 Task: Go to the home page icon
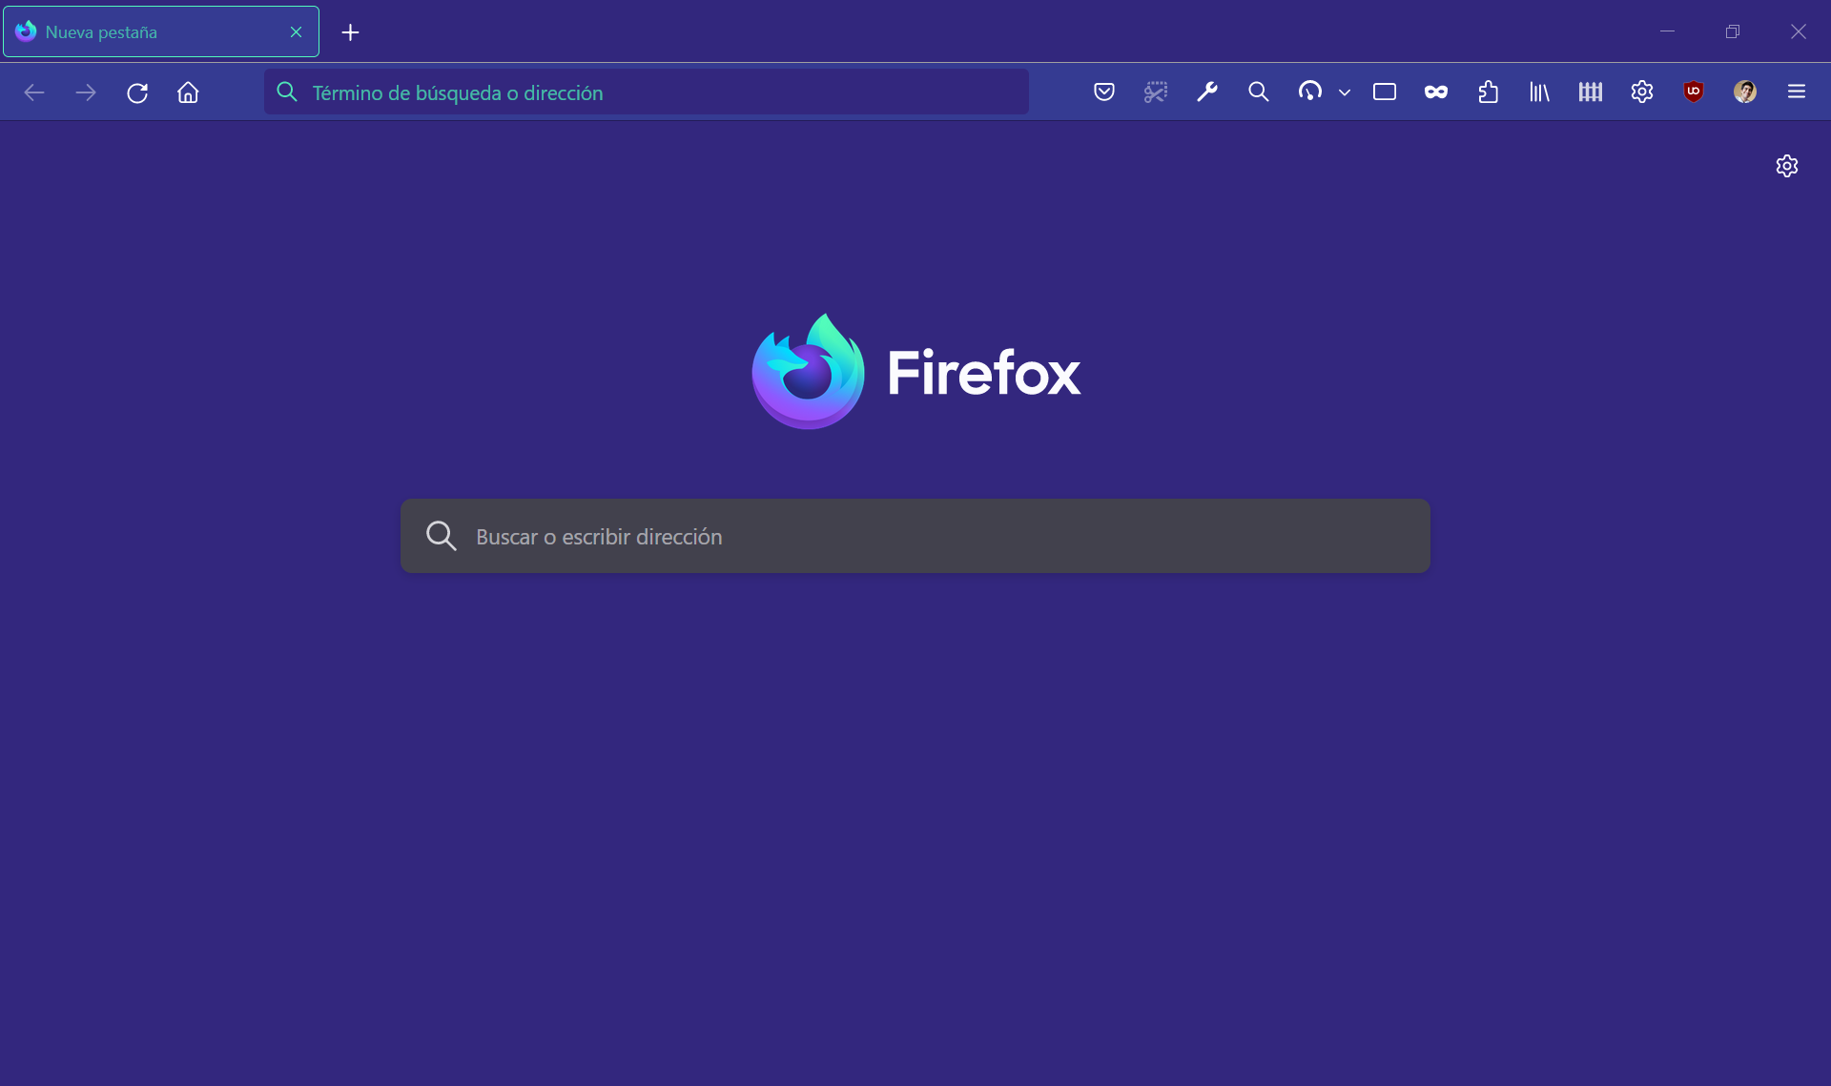click(188, 92)
